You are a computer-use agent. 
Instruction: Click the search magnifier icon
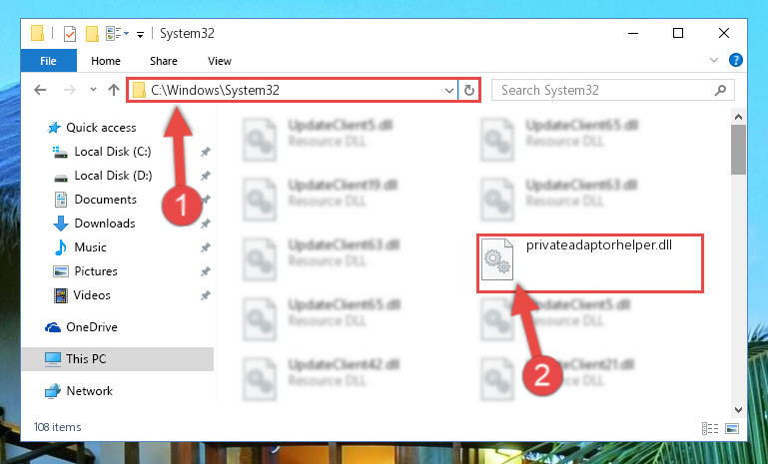click(720, 90)
